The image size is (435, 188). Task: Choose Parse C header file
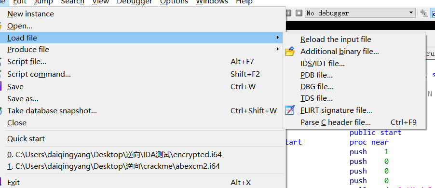[335, 122]
